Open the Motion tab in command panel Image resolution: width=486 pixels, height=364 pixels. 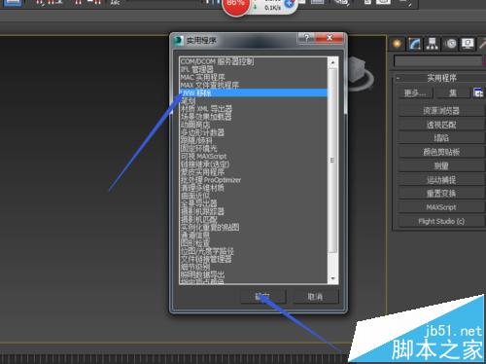click(x=450, y=44)
